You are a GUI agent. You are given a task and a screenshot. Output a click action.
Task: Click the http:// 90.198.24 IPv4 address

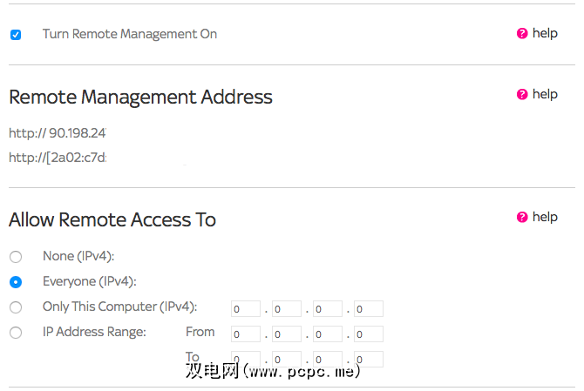point(58,133)
